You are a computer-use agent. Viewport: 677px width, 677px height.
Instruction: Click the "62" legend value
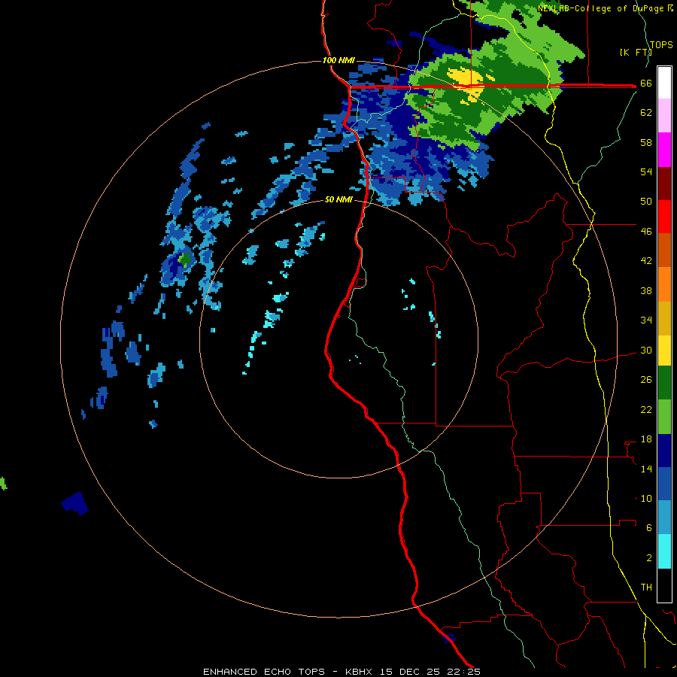(646, 113)
